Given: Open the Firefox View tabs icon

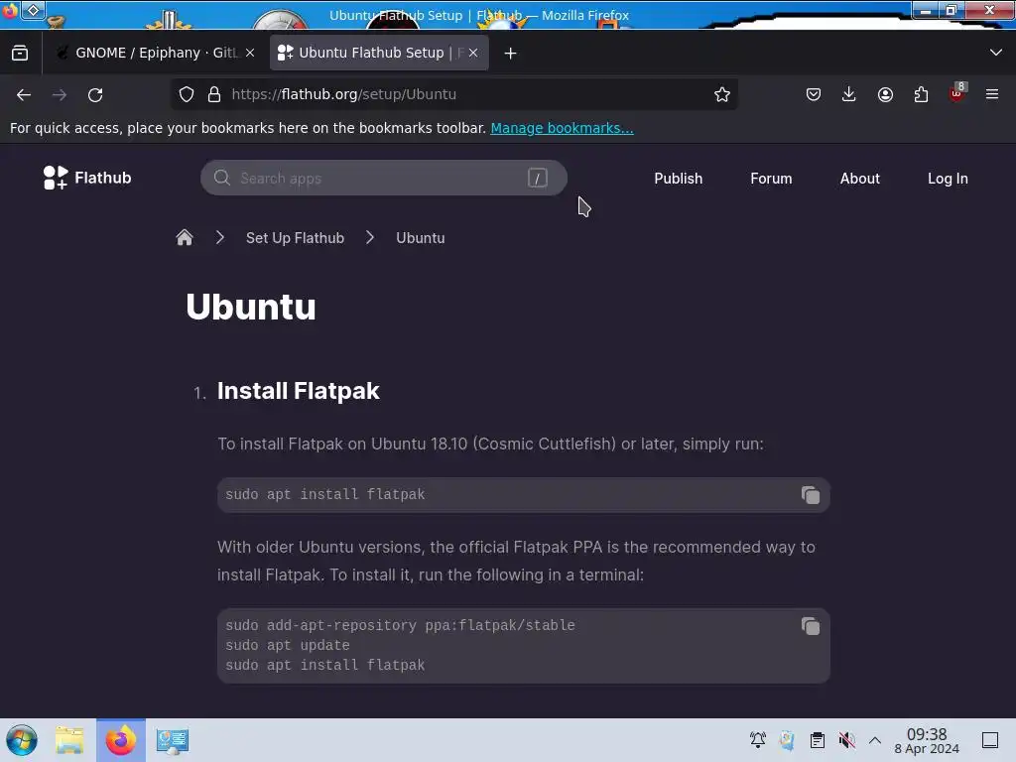Looking at the screenshot, I should coord(20,53).
